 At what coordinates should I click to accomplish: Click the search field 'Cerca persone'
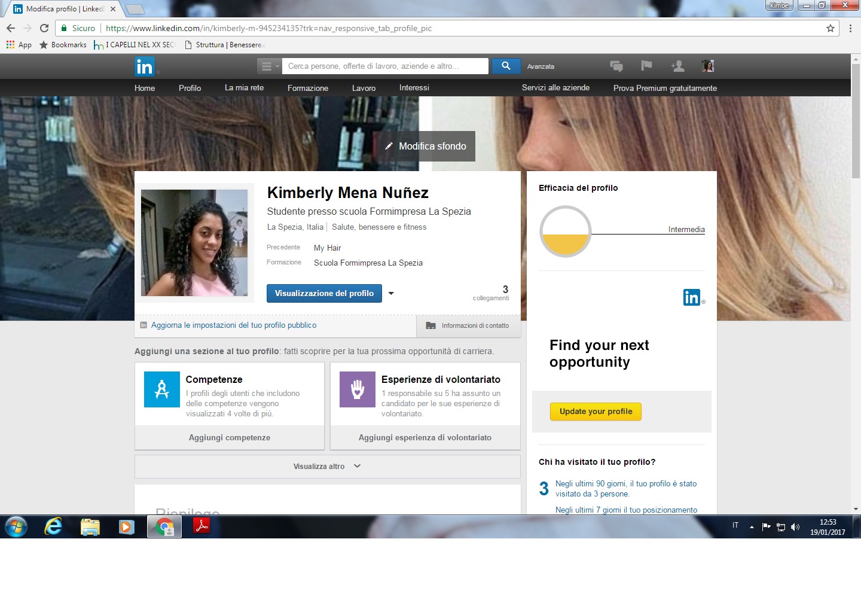coord(385,66)
